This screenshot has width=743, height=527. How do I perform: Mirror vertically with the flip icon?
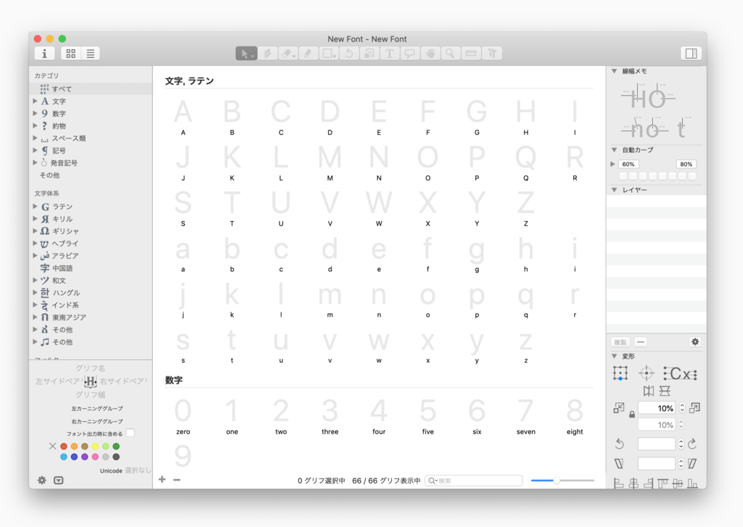click(665, 391)
